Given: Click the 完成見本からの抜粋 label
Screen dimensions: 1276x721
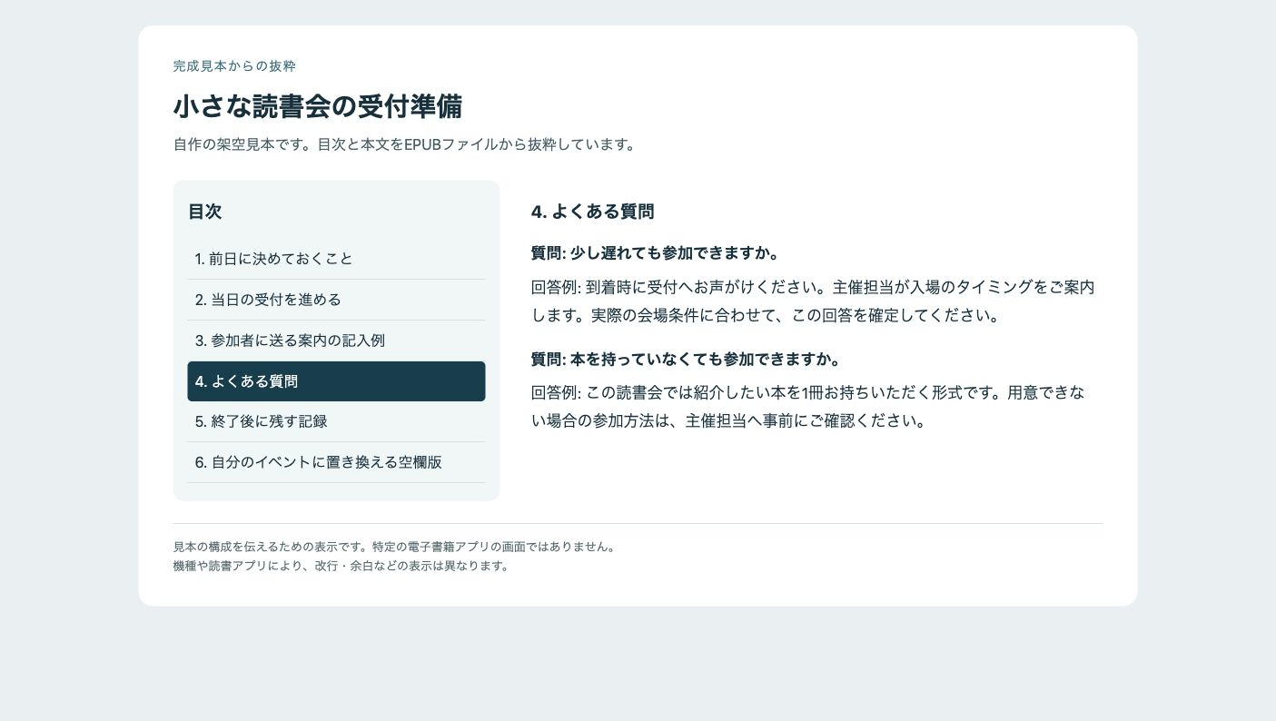Looking at the screenshot, I should 234,66.
